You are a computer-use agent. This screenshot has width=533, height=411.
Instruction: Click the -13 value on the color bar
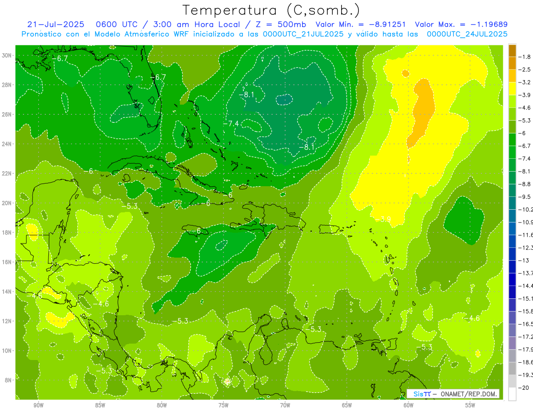(524, 260)
